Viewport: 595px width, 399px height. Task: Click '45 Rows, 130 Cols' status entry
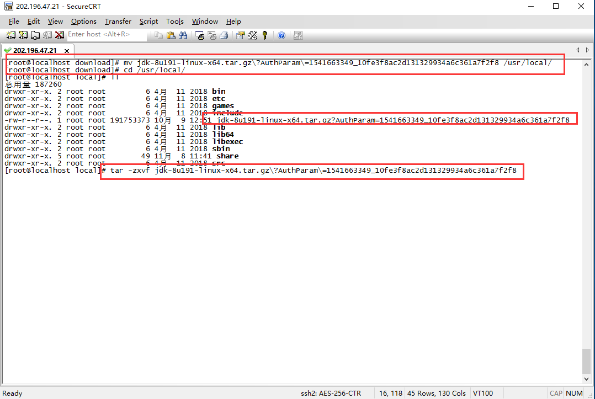437,393
